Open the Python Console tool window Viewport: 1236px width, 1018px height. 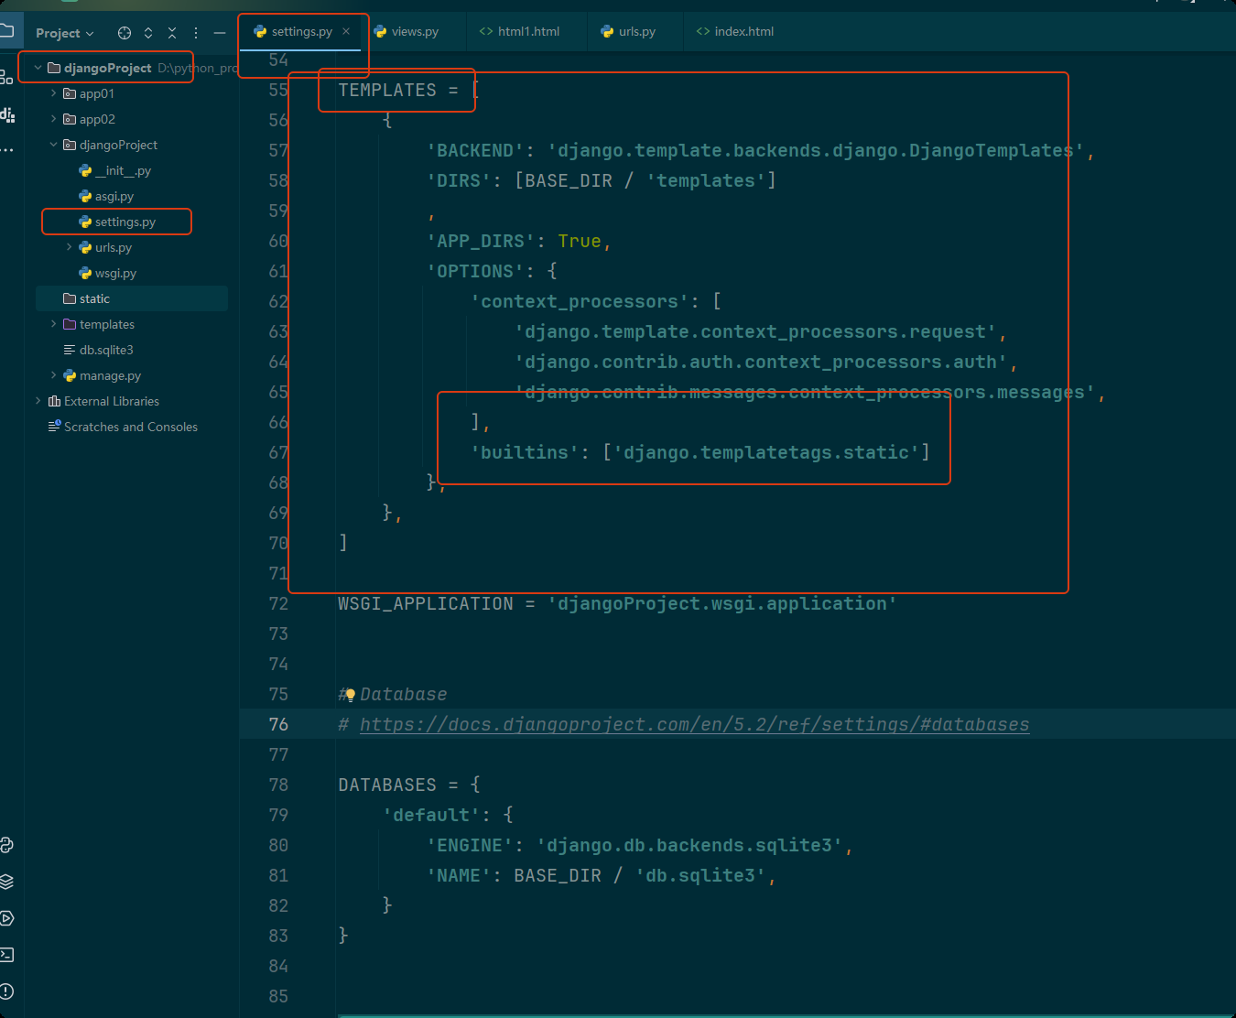tap(6, 845)
